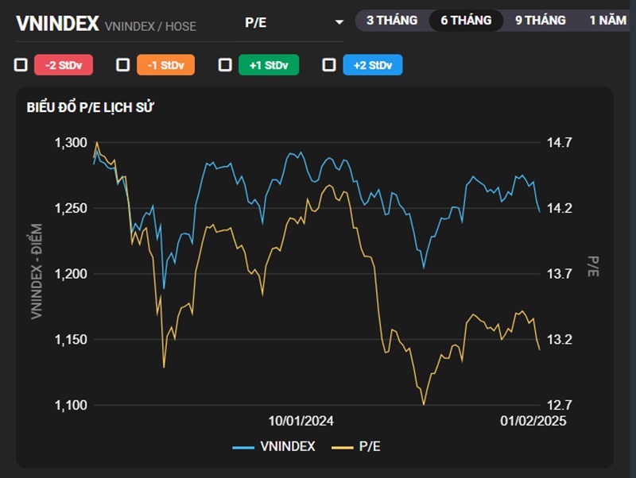The width and height of the screenshot is (636, 478).
Task: Click the orange -1 StDv badge
Action: pos(165,65)
